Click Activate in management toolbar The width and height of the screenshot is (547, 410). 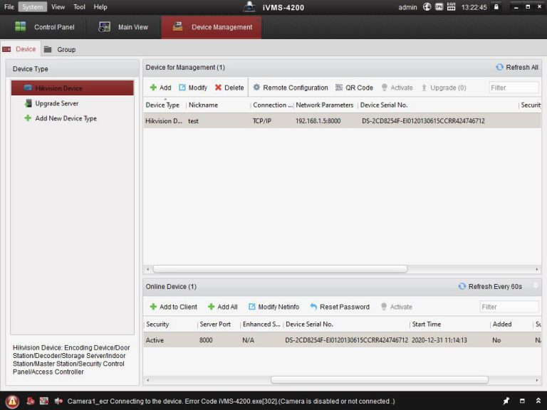(x=397, y=88)
